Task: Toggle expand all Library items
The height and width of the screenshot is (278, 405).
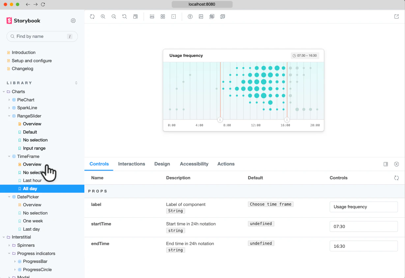Action: coord(76,83)
